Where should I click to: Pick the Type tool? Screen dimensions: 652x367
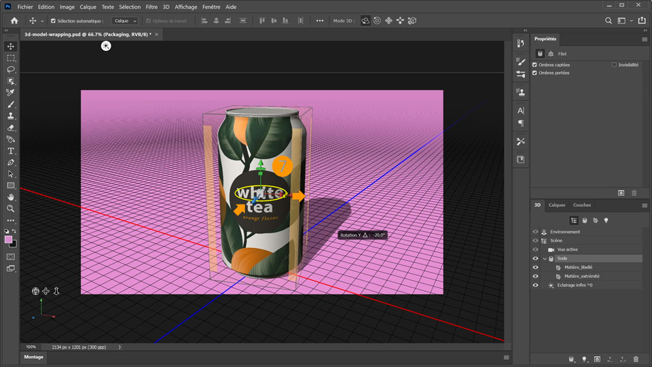(x=11, y=151)
